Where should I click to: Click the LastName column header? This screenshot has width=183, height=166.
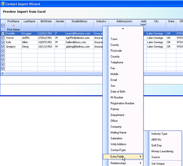pyautogui.click(x=29, y=25)
